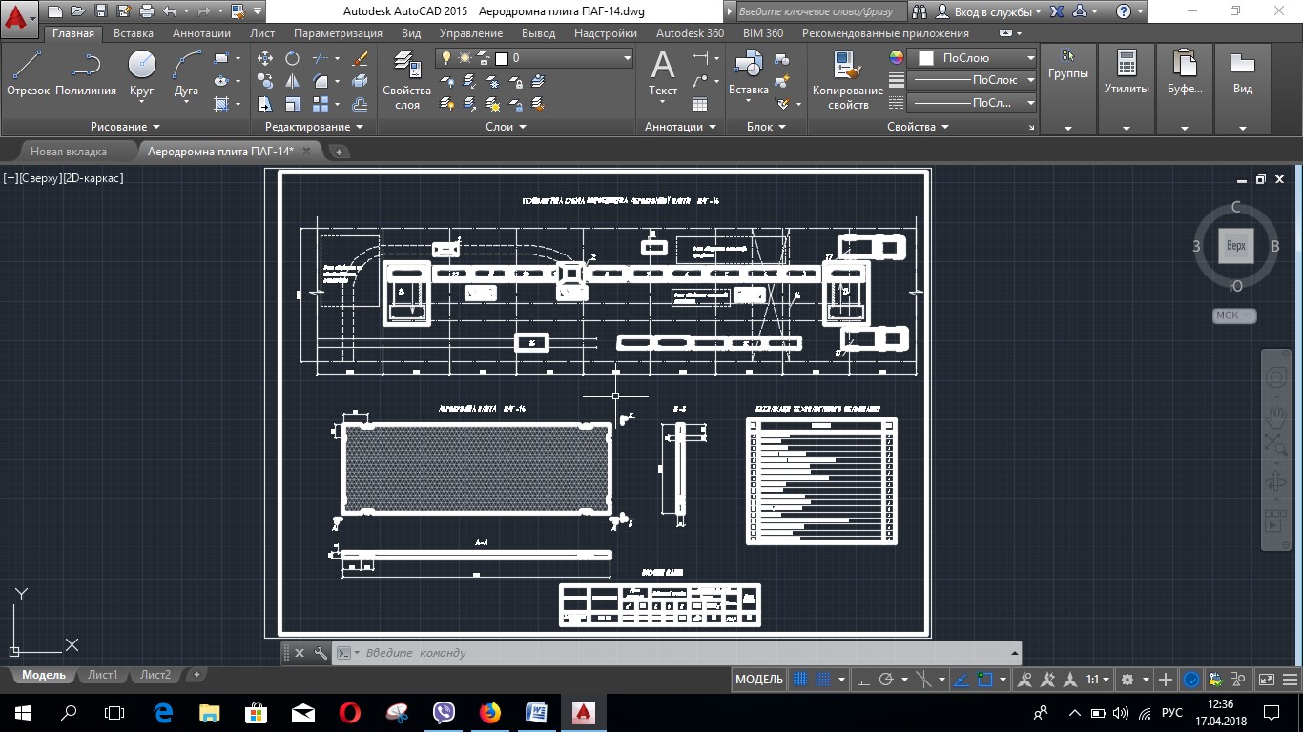Click the Scale tool icon
Screen dimensions: 1303x732
(x=292, y=104)
